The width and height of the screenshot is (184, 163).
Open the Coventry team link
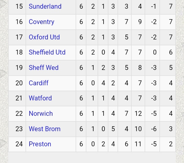pos(41,22)
